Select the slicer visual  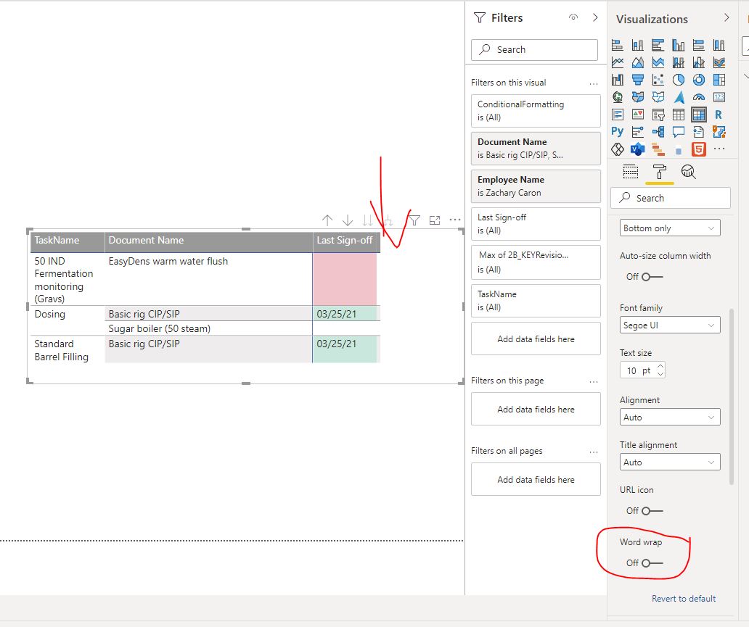(658, 115)
